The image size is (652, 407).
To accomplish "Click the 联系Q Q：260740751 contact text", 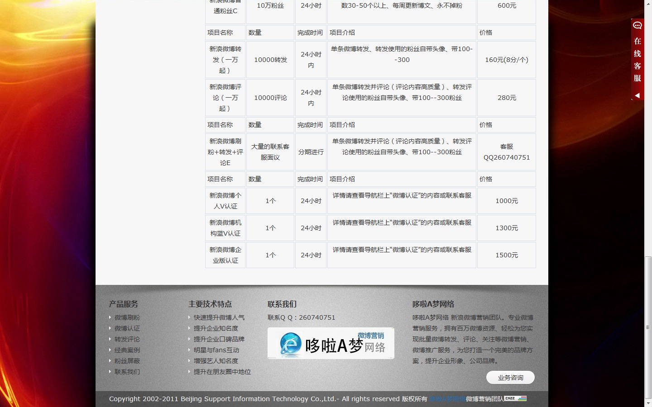I will tap(302, 317).
